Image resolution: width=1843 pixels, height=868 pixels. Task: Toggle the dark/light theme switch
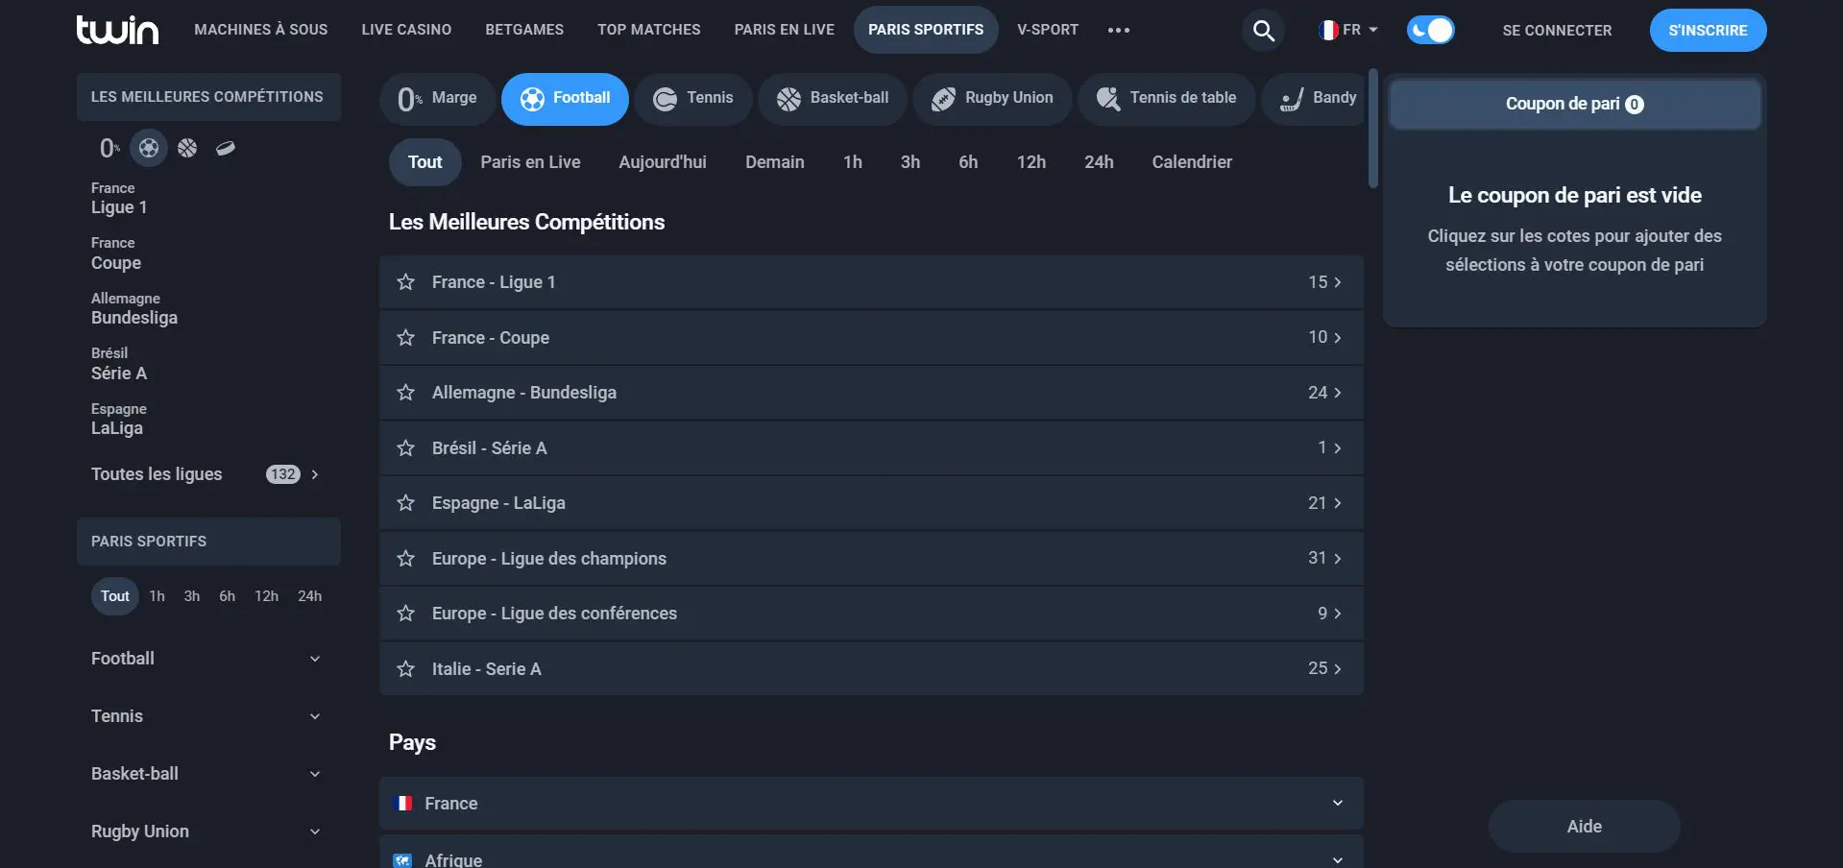pyautogui.click(x=1430, y=30)
